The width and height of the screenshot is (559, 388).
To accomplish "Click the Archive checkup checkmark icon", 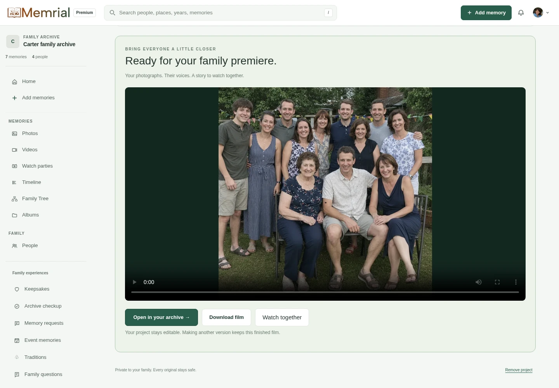I will point(17,306).
